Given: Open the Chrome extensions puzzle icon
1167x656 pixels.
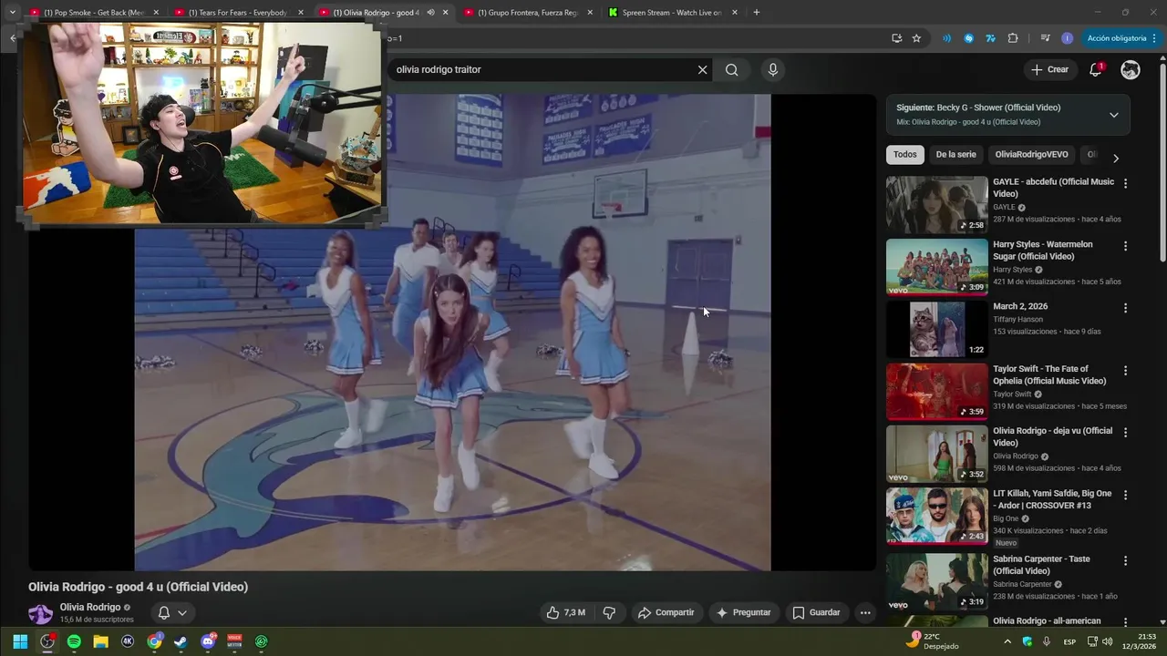Looking at the screenshot, I should 1013,38.
